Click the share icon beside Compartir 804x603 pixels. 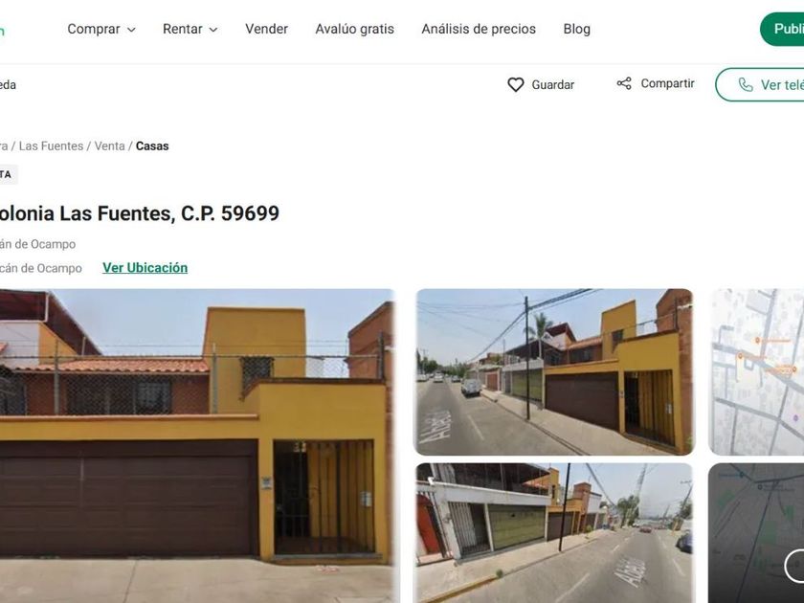pos(624,83)
